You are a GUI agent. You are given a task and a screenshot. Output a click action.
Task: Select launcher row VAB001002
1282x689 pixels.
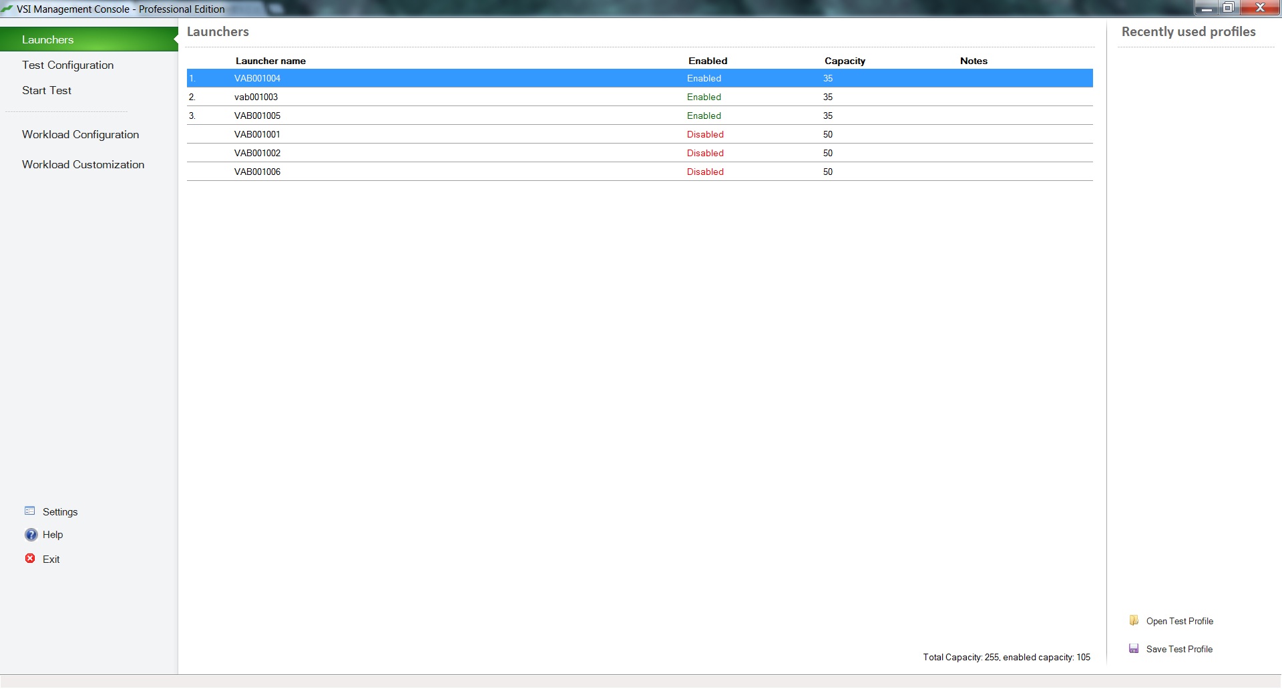(x=257, y=154)
